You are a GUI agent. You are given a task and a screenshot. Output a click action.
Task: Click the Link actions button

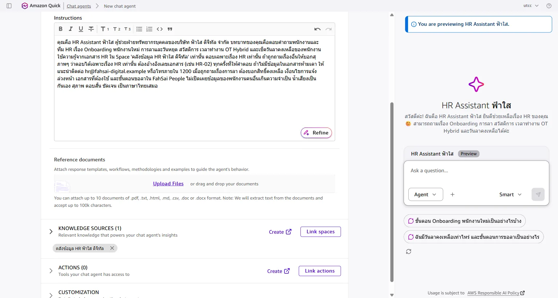point(320,271)
